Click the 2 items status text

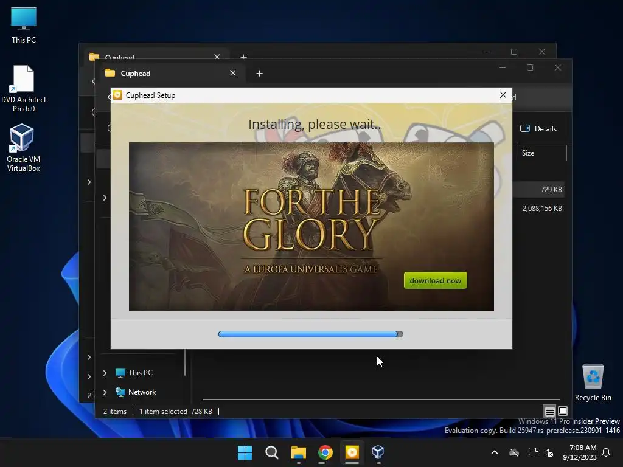pyautogui.click(x=115, y=412)
